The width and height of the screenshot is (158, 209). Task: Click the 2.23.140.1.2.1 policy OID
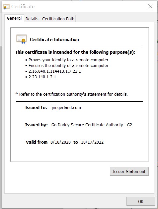[42, 77]
